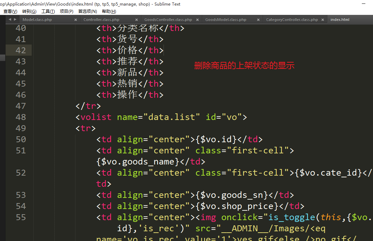
Task: Click the tab bar right scroll arrow
Action: click(x=15, y=19)
